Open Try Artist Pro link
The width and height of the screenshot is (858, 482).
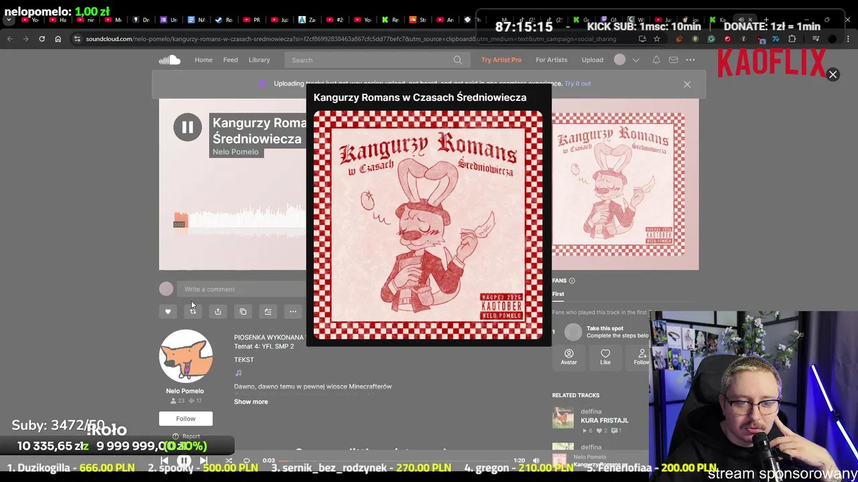(x=501, y=60)
